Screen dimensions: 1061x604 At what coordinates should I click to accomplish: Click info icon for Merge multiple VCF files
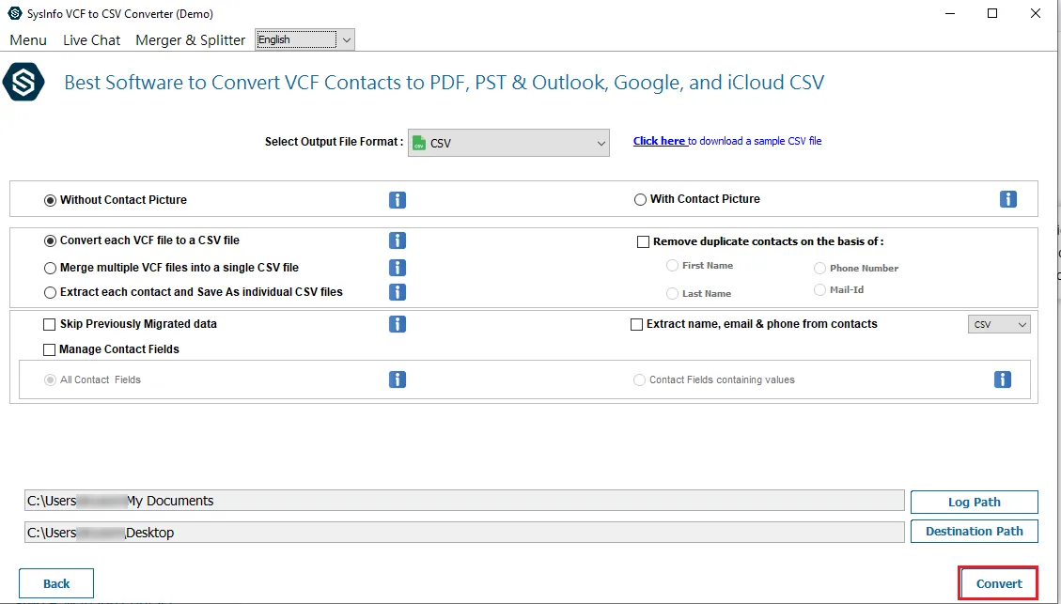pos(398,268)
